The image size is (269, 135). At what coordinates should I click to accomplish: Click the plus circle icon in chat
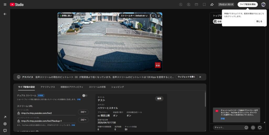click(x=253, y=127)
